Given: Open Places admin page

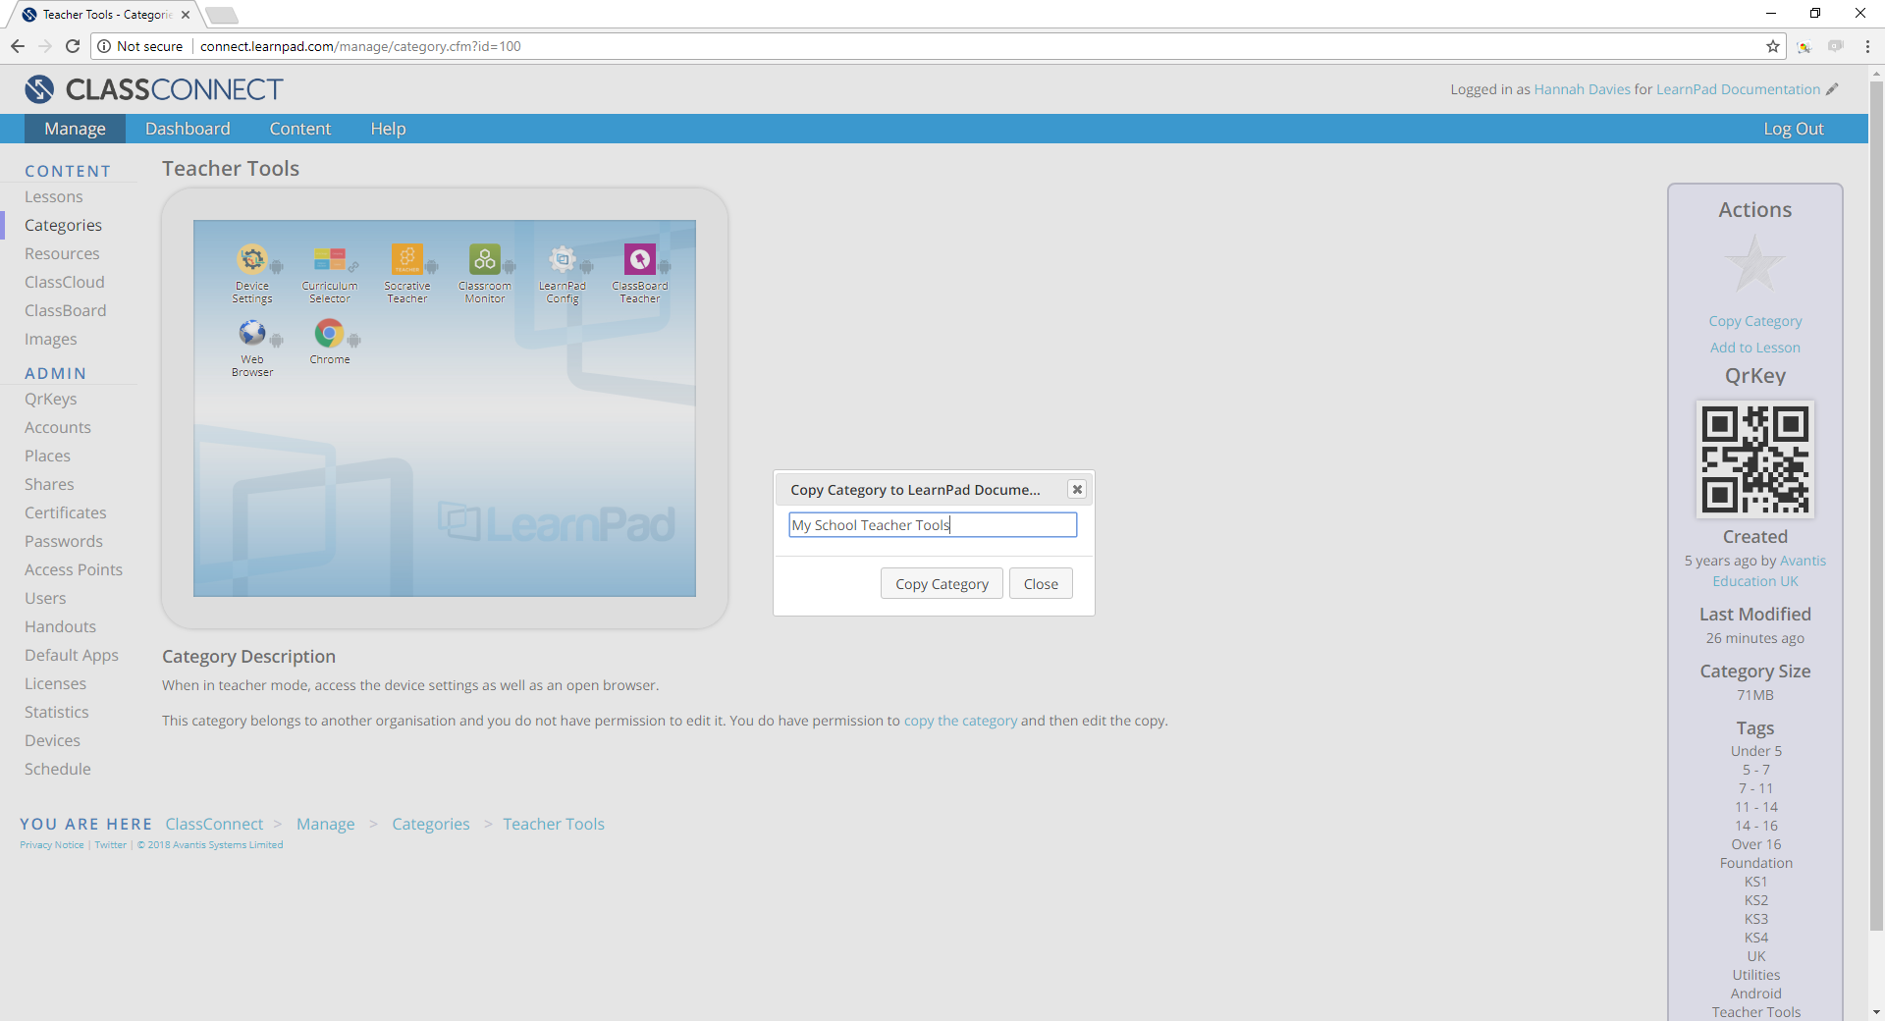Looking at the screenshot, I should pos(47,457).
